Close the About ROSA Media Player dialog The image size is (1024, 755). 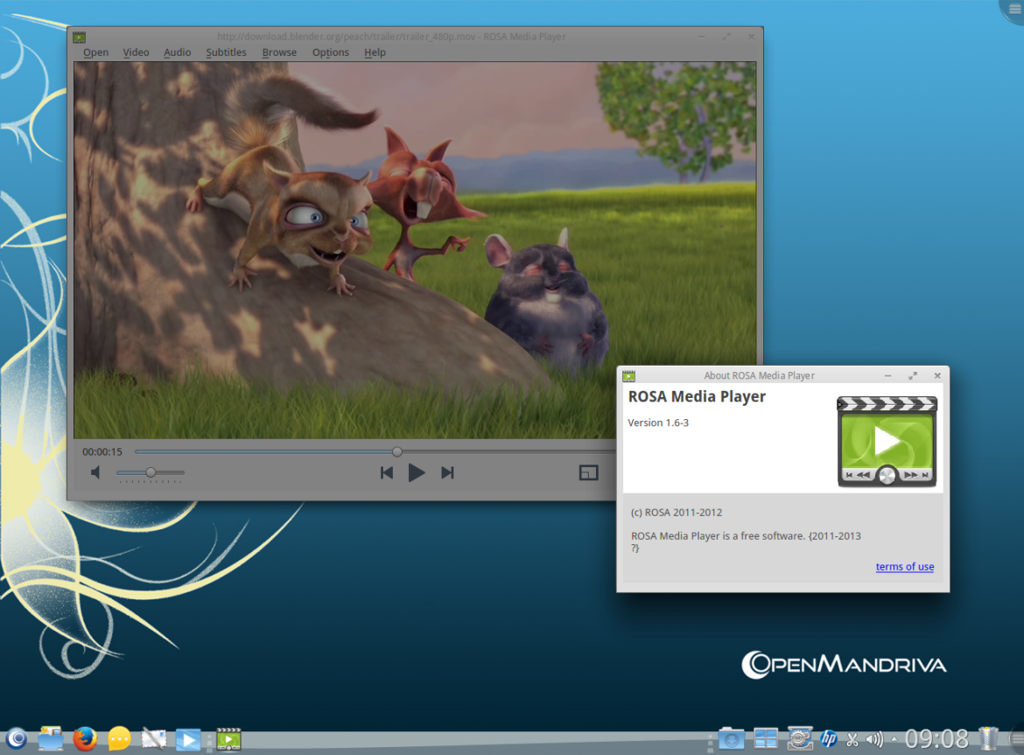937,375
